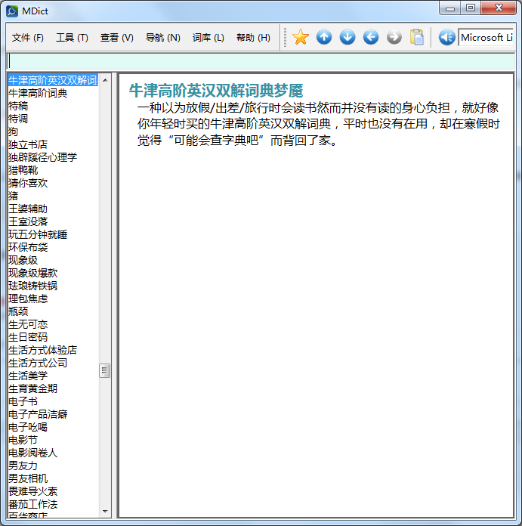The image size is (522, 526).
Task: Go to next entry with down arrow
Action: coord(347,37)
